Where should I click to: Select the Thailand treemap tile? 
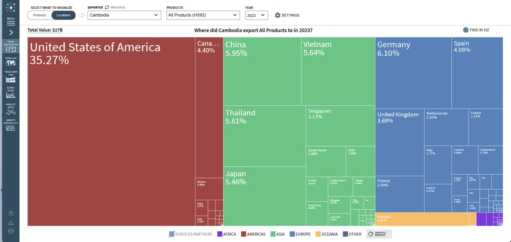[x=264, y=136]
